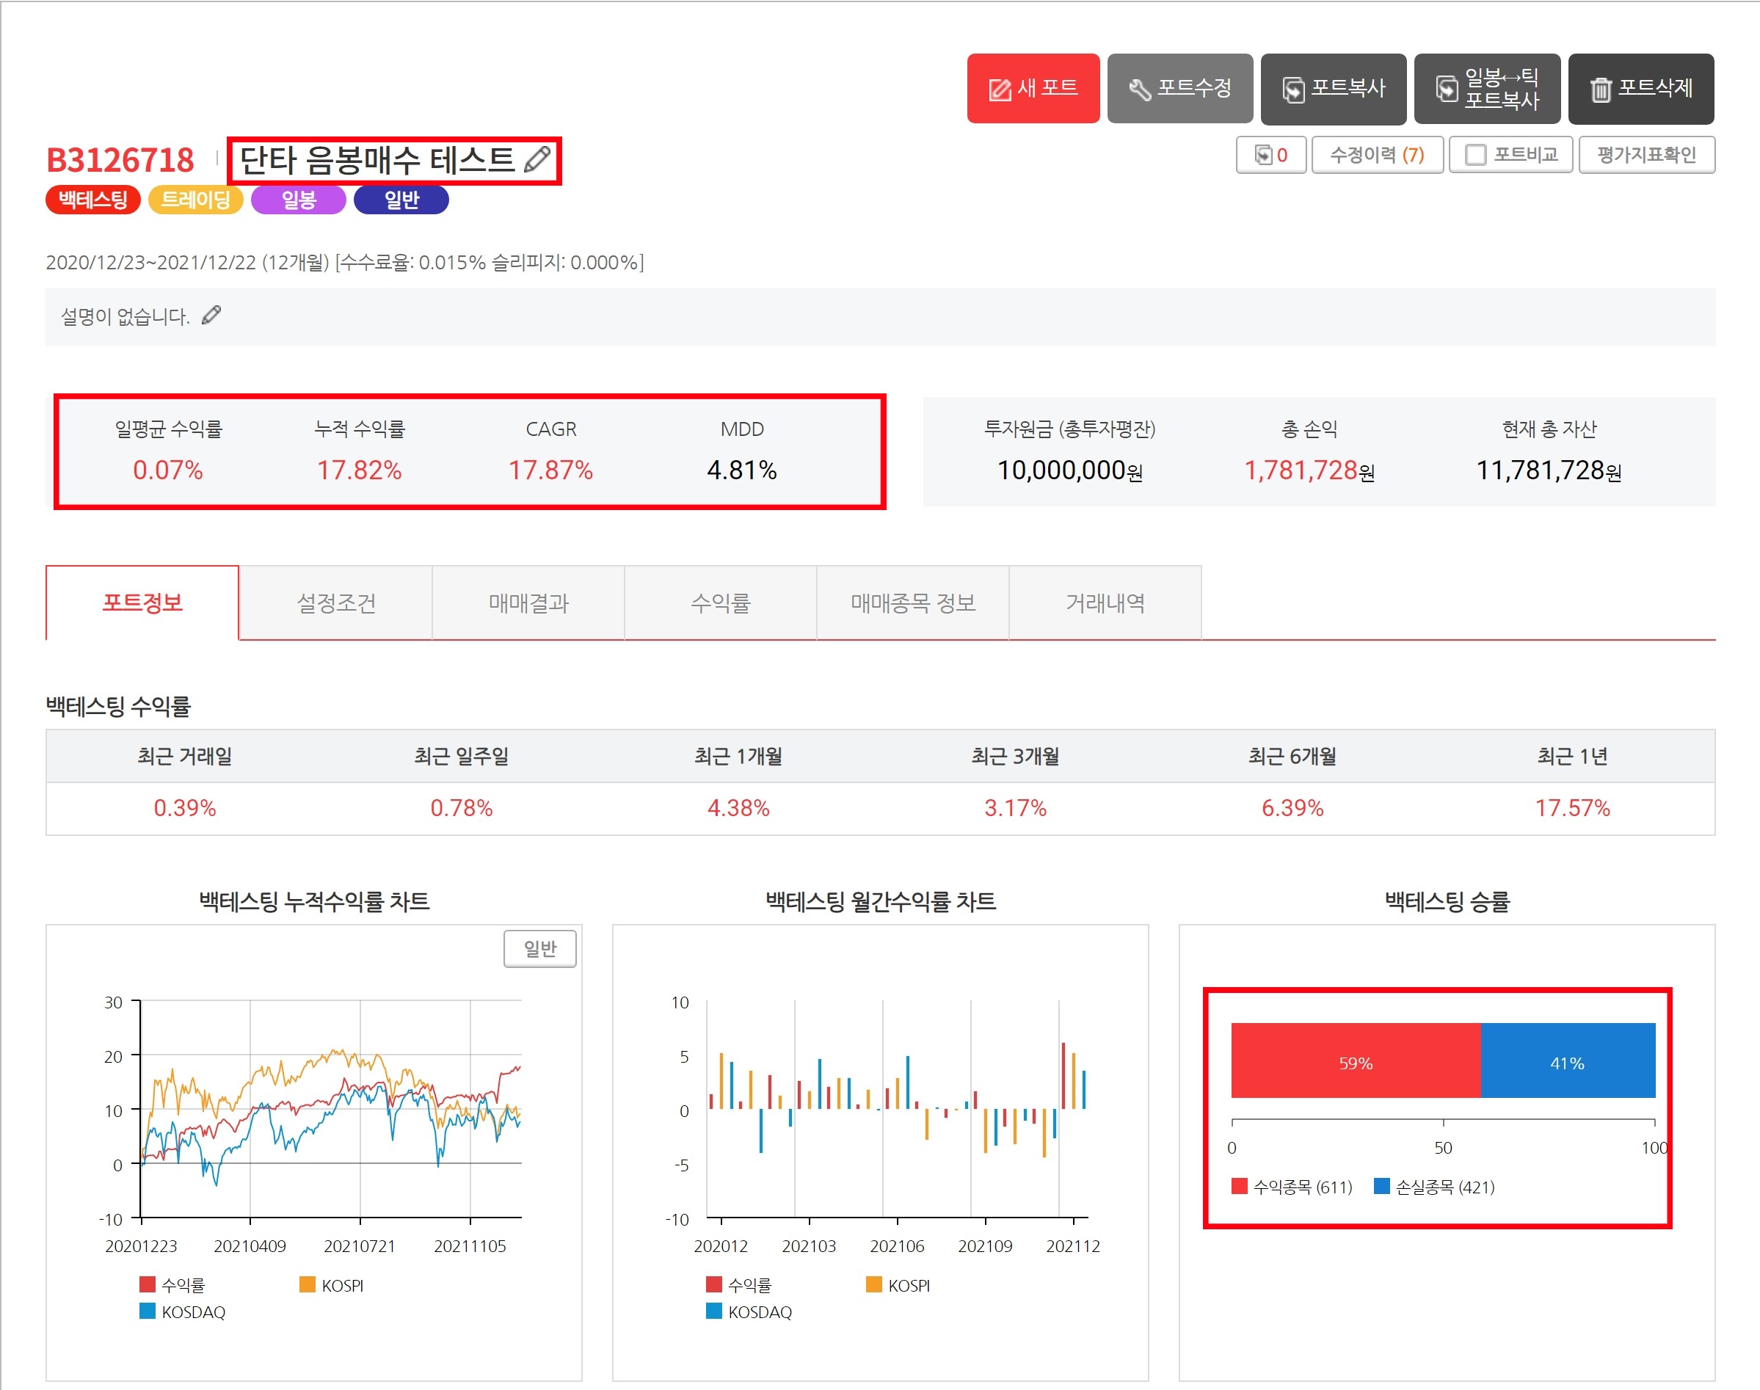Click the 일봉 purple tag
The width and height of the screenshot is (1760, 1390).
298,200
